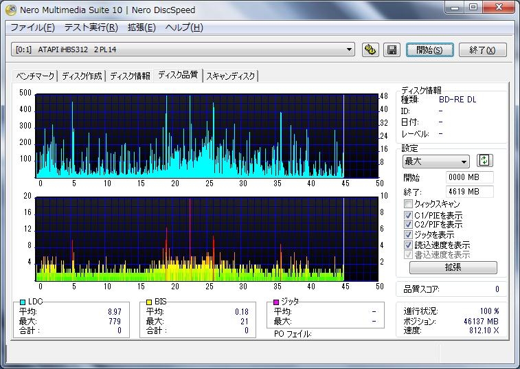520x369 pixels.
Task: Switch to the ディスク情報 tab
Action: (x=130, y=76)
